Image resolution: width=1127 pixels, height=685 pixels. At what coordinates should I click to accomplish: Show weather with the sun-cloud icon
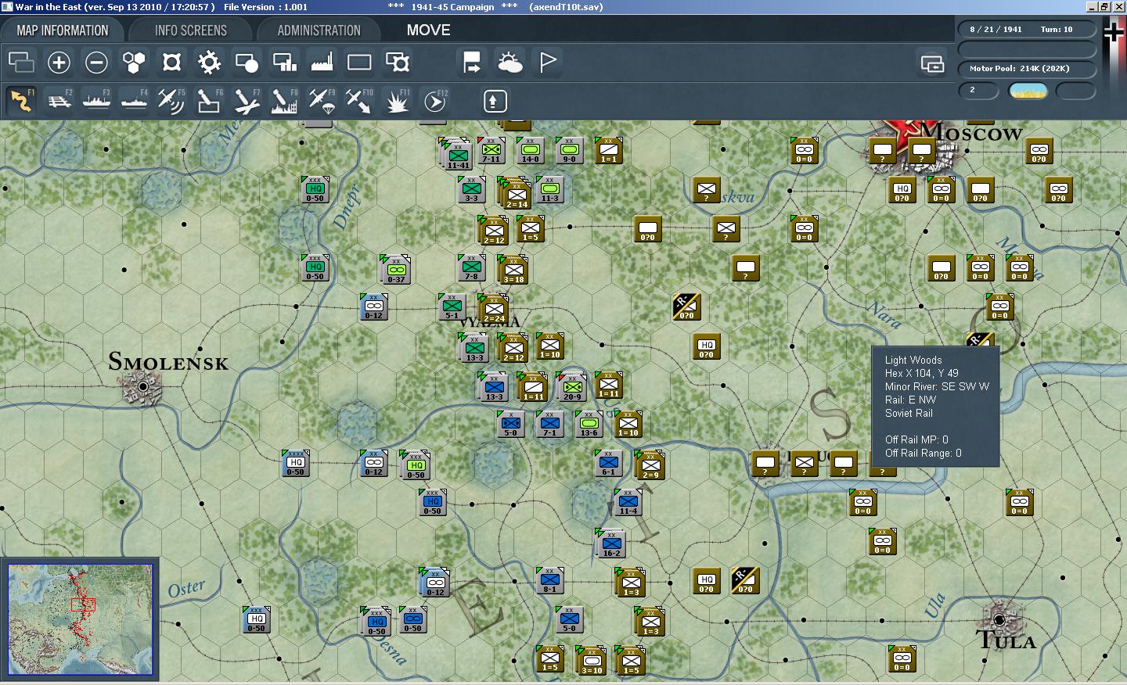click(x=509, y=62)
